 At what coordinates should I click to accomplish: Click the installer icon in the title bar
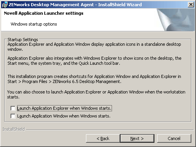(x=5, y=5)
